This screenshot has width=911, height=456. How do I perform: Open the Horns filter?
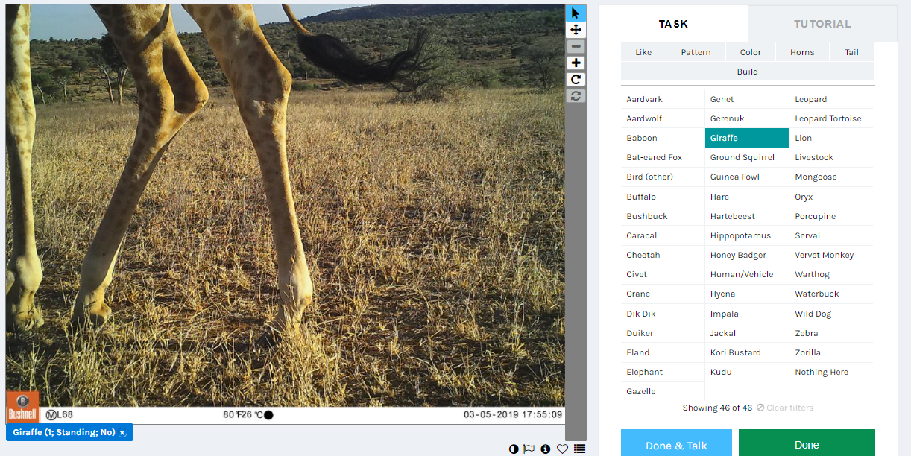802,52
